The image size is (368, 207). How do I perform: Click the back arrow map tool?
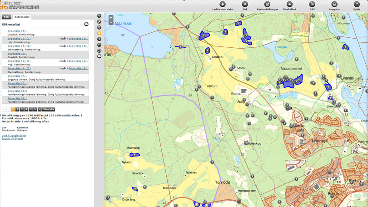(x=99, y=45)
